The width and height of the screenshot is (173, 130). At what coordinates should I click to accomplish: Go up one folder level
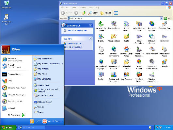(x=84, y=13)
